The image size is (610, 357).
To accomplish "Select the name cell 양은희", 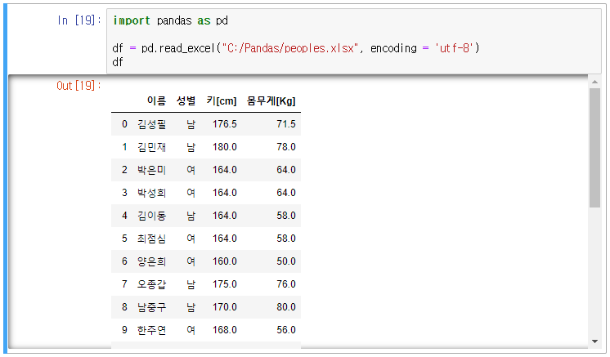I will click(x=152, y=261).
